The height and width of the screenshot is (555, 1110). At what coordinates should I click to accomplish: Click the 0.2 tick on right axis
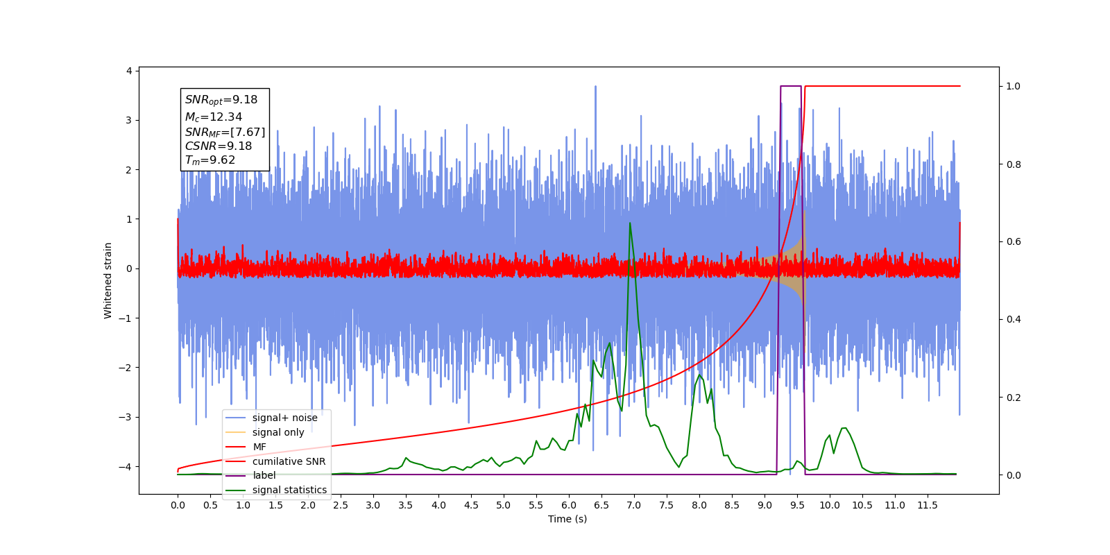tap(1014, 398)
